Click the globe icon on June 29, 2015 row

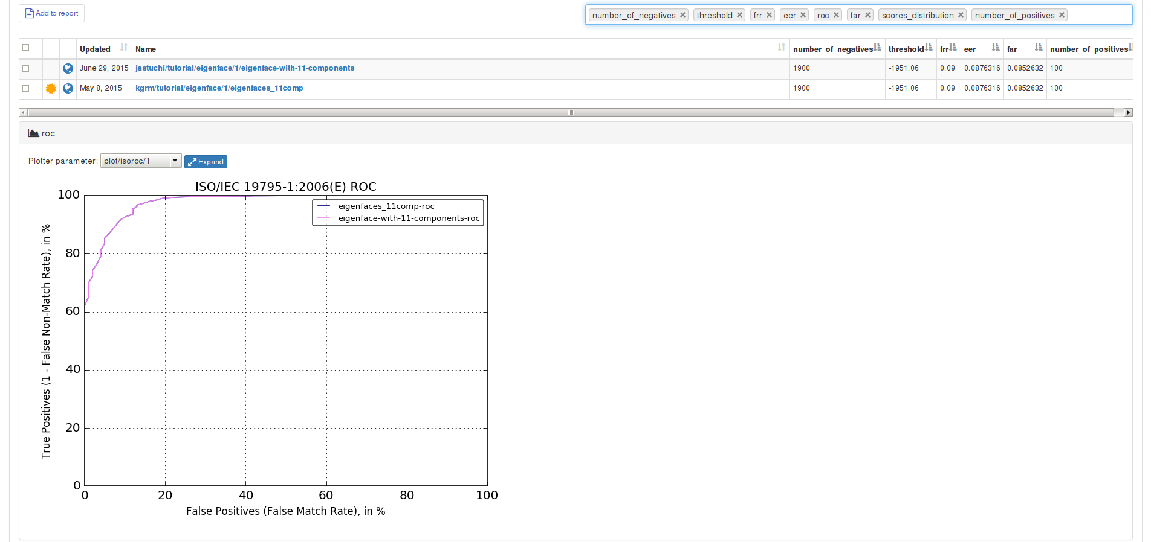pos(68,68)
